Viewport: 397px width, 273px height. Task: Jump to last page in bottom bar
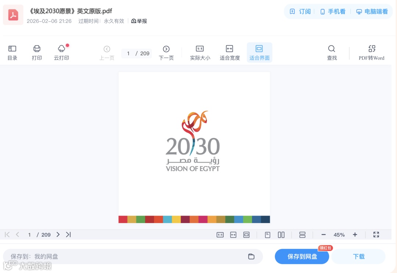[x=68, y=234]
